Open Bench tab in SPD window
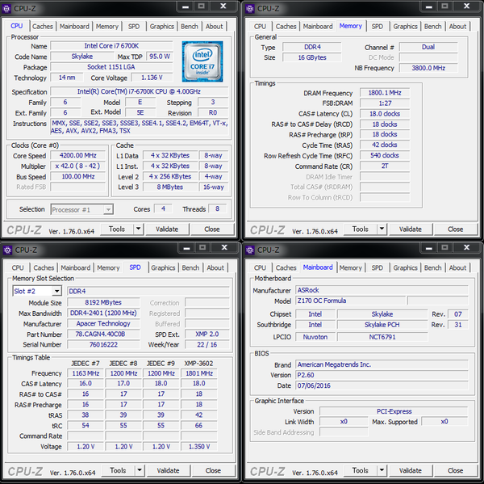 point(190,267)
